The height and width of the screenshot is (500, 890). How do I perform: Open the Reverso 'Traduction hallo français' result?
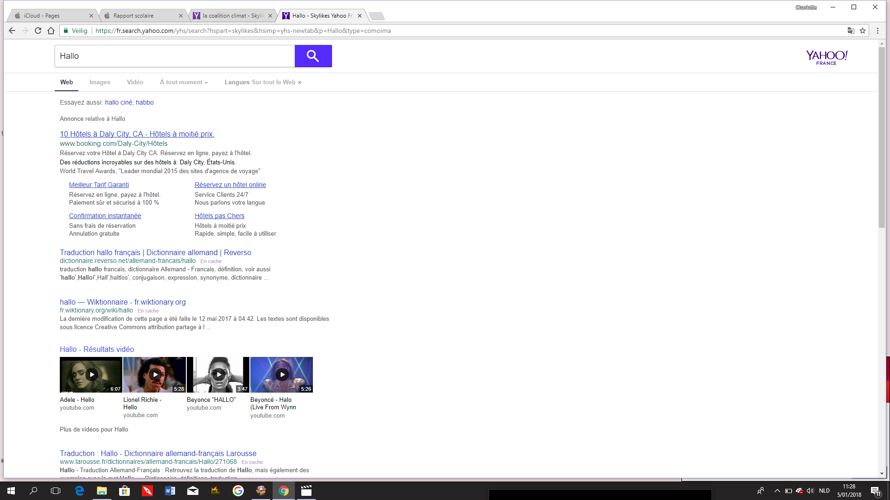[x=155, y=252]
